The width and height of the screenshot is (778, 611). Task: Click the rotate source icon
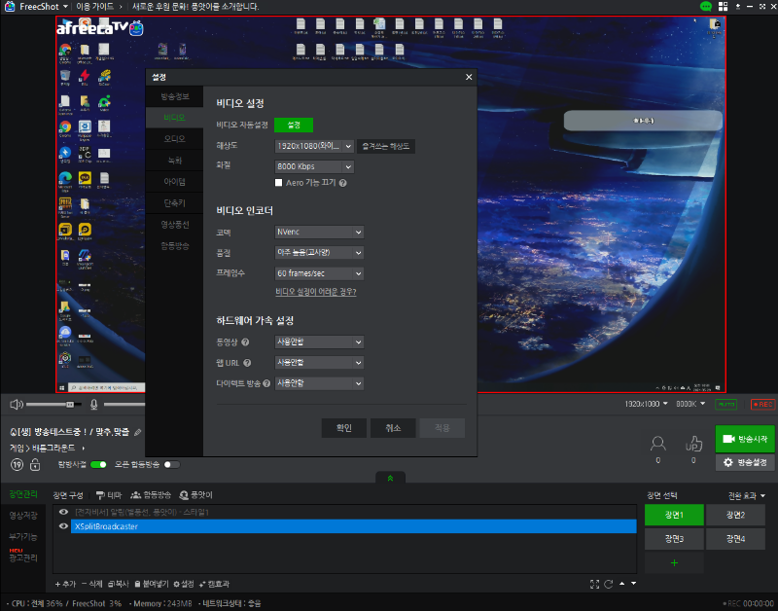click(x=609, y=584)
